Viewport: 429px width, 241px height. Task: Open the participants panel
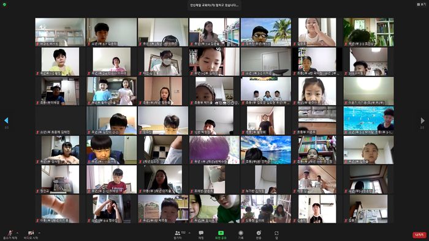pos(178,234)
